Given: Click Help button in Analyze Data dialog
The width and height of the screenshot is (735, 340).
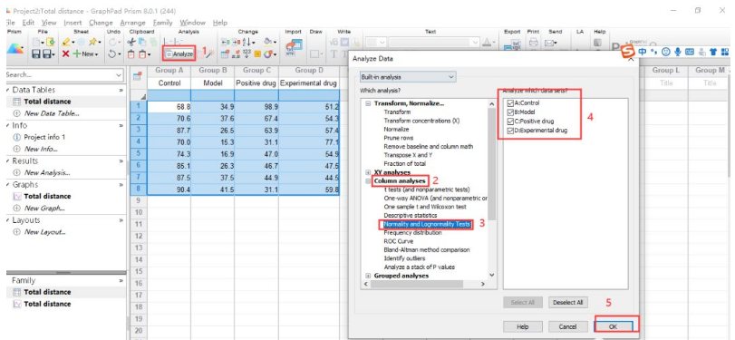Looking at the screenshot, I should (523, 326).
